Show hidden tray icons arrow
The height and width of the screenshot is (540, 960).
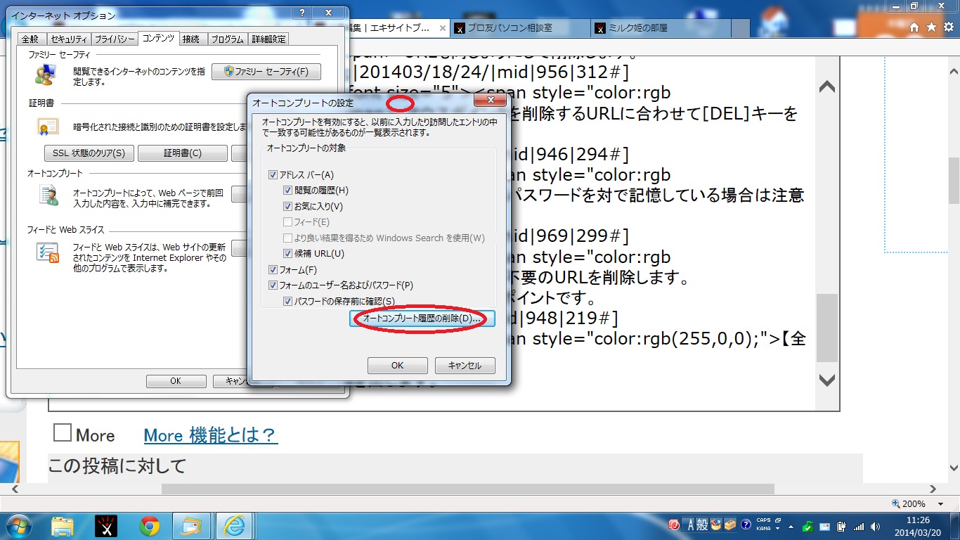pos(791,526)
